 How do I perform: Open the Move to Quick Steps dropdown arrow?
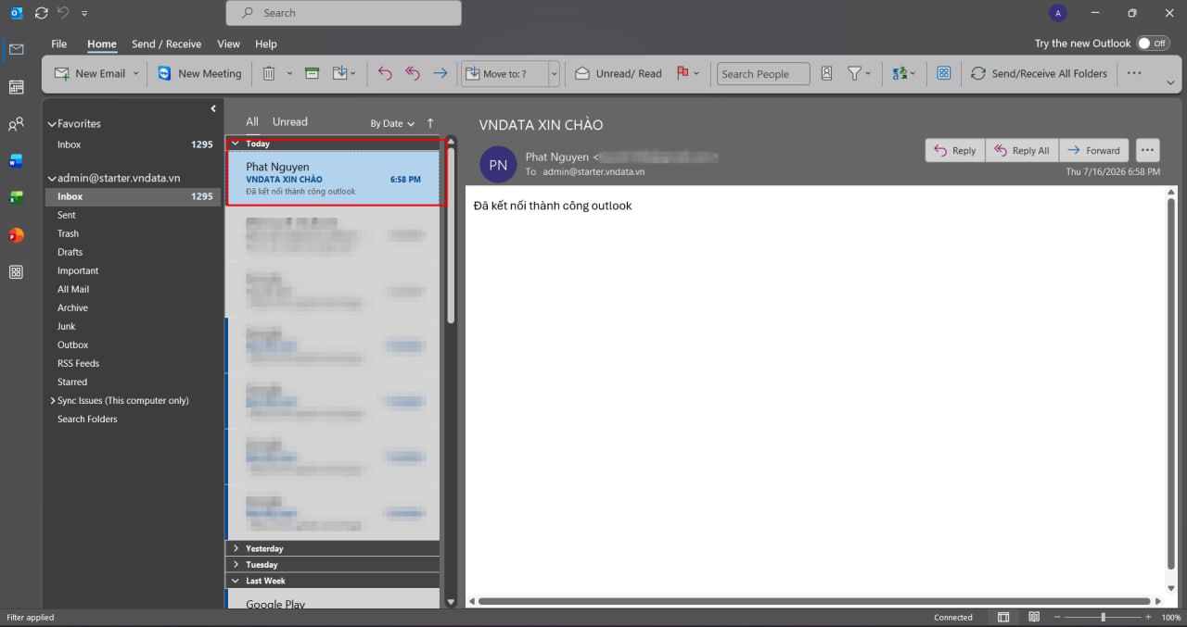[555, 74]
